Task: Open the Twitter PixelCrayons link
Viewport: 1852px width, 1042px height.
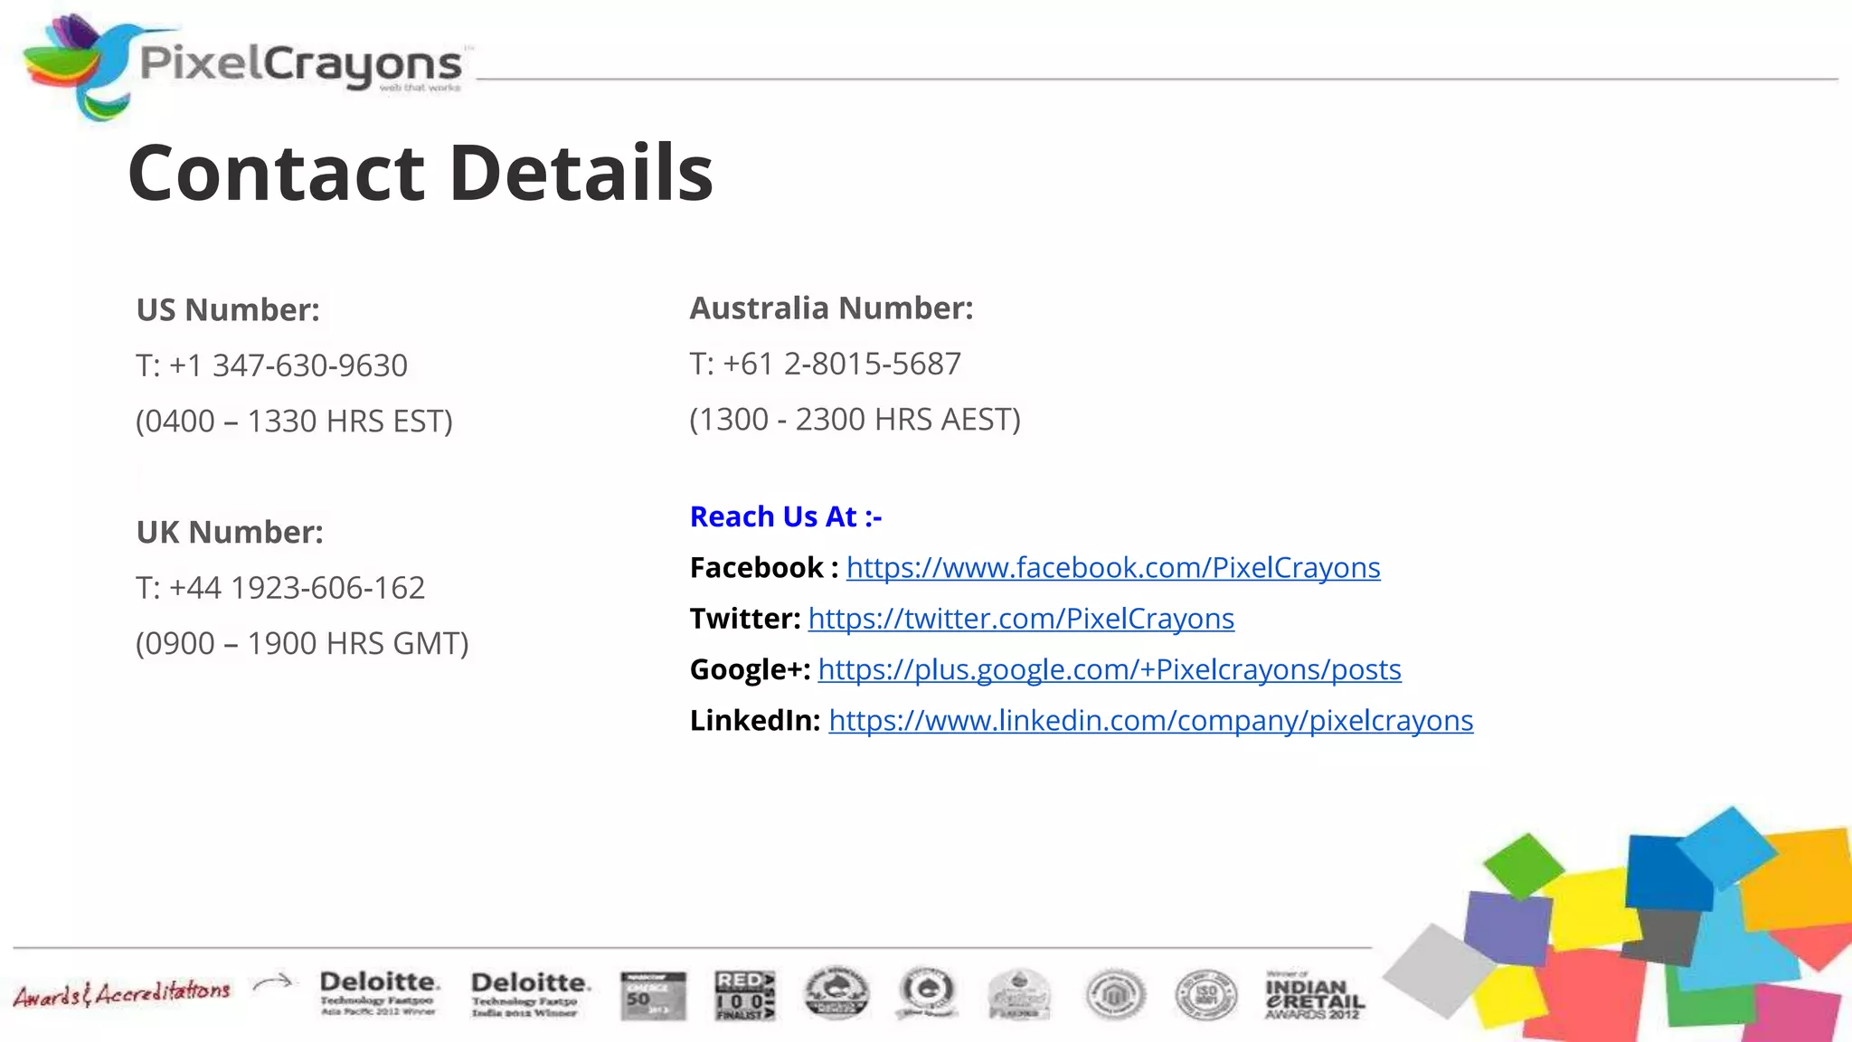Action: tap(1021, 619)
